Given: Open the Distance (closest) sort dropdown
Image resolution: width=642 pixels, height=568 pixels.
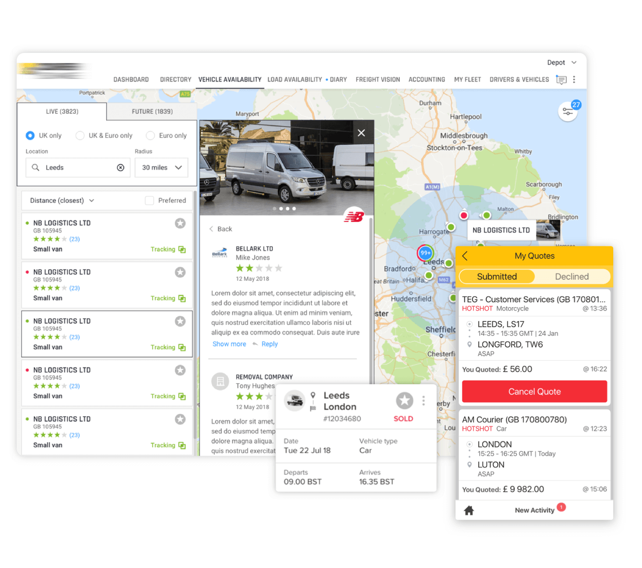Looking at the screenshot, I should pyautogui.click(x=62, y=200).
